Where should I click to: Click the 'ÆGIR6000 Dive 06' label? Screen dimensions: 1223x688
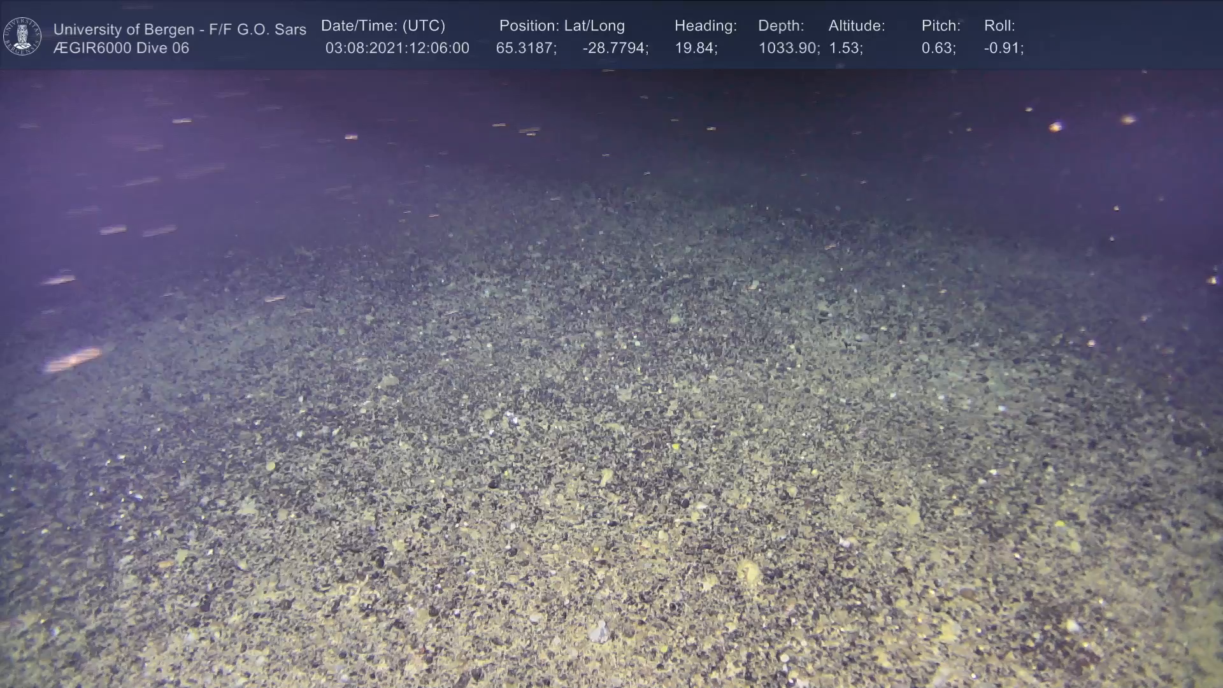click(121, 48)
